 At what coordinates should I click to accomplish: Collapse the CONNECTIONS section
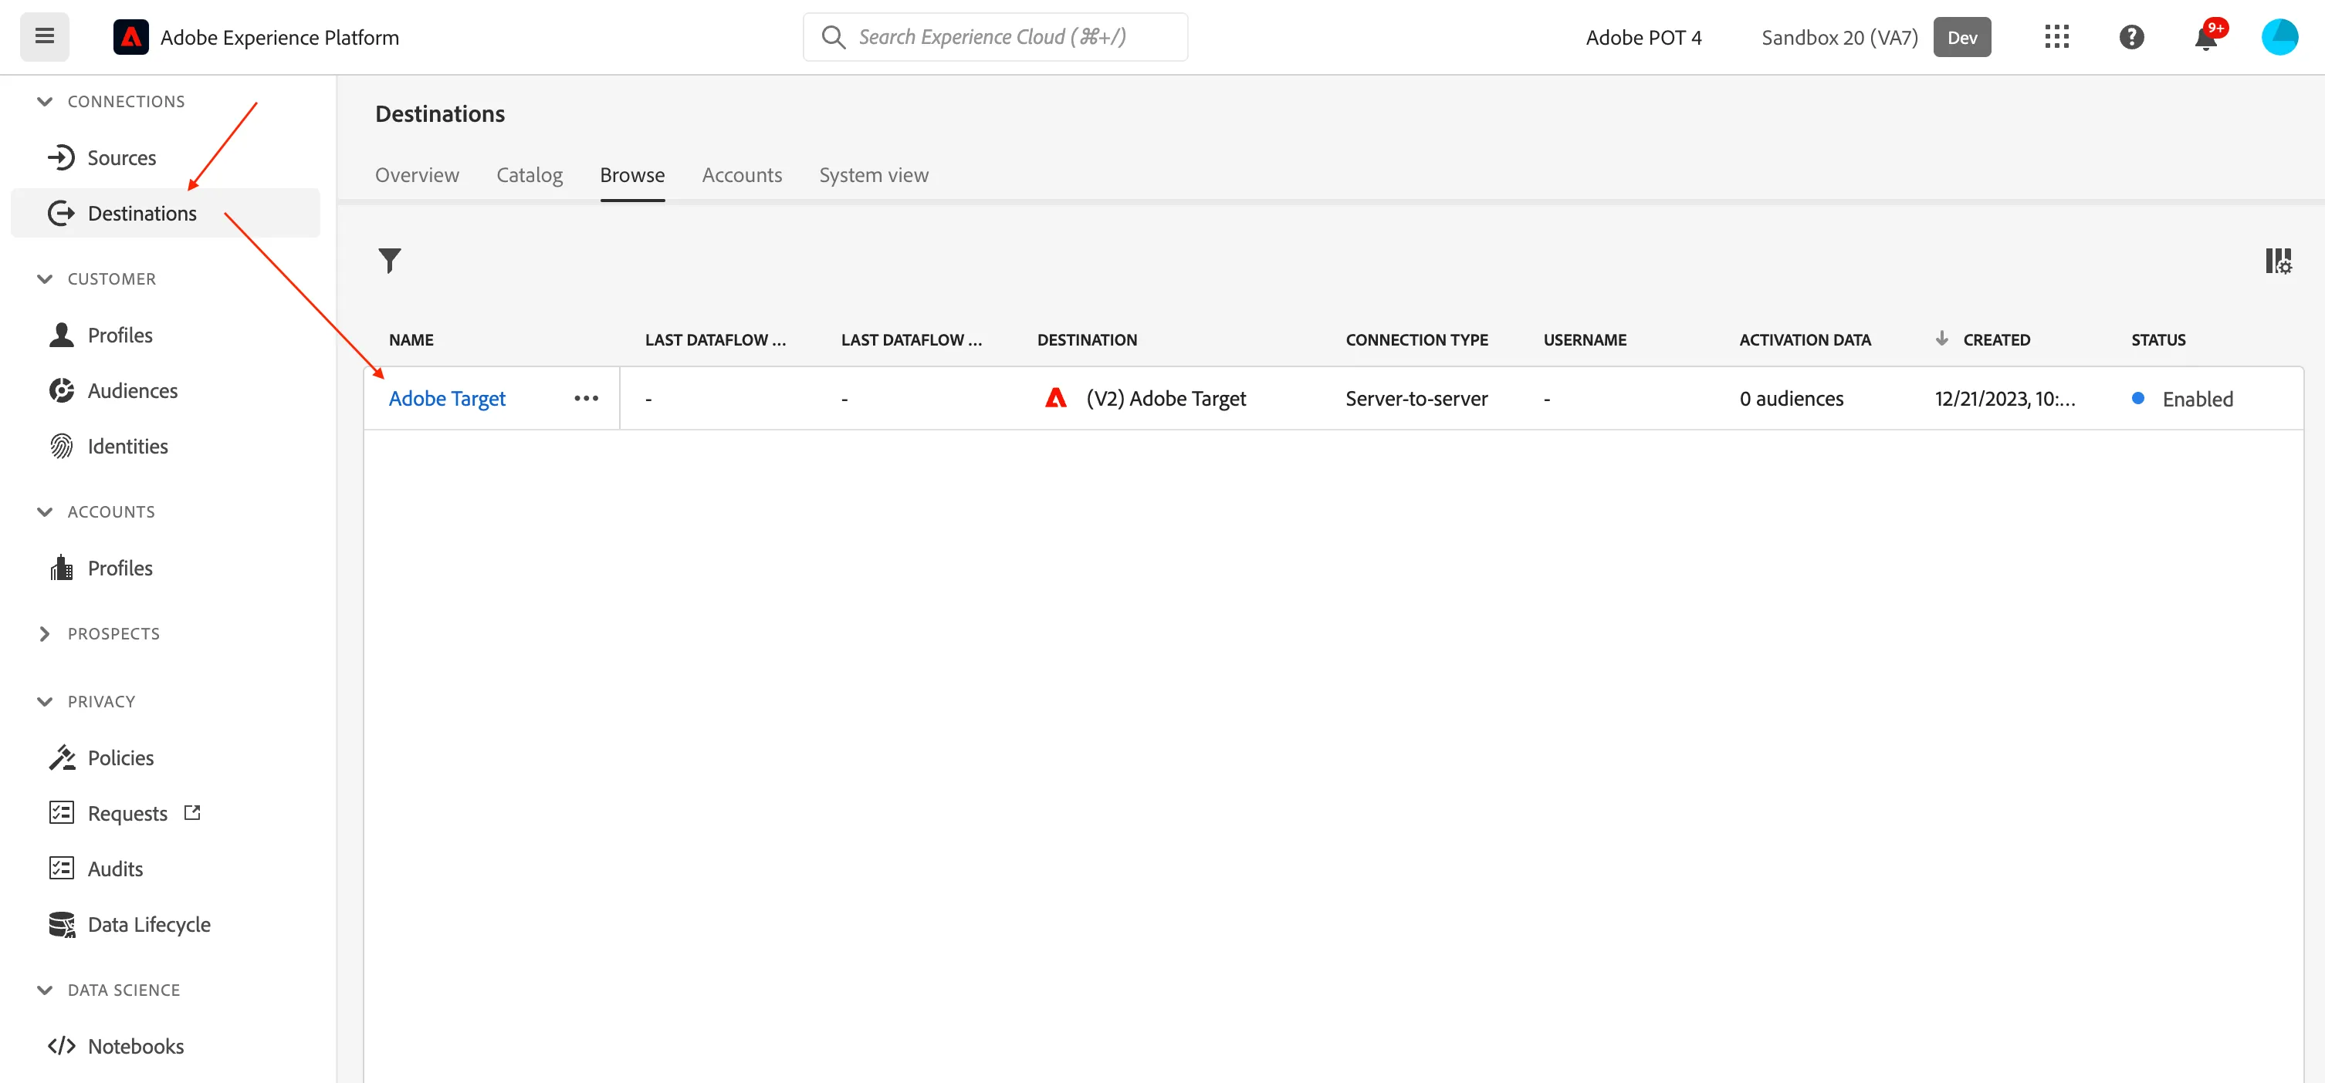44,101
